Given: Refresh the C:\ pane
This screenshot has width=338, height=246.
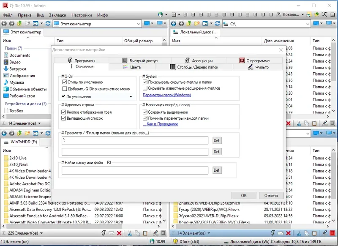Looking at the screenshot, I should click(218, 24).
